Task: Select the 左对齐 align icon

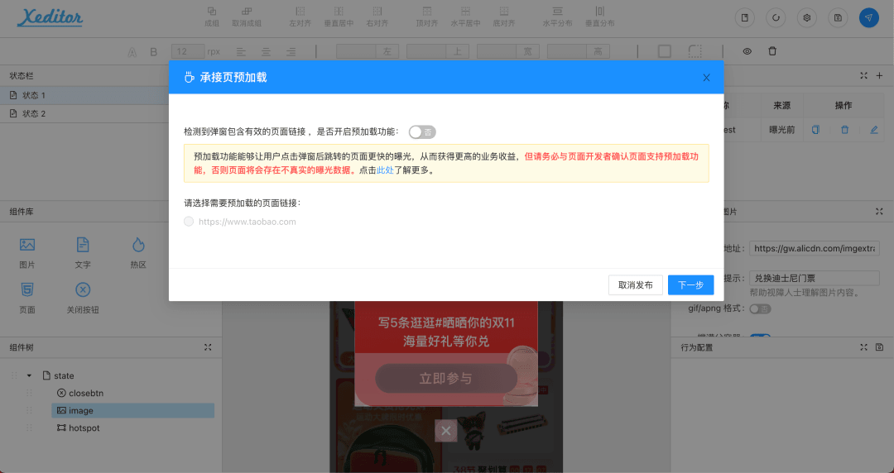Action: 300,12
